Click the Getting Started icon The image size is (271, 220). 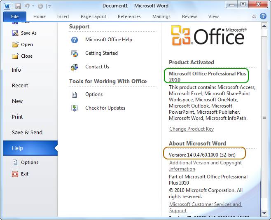coord(75,53)
